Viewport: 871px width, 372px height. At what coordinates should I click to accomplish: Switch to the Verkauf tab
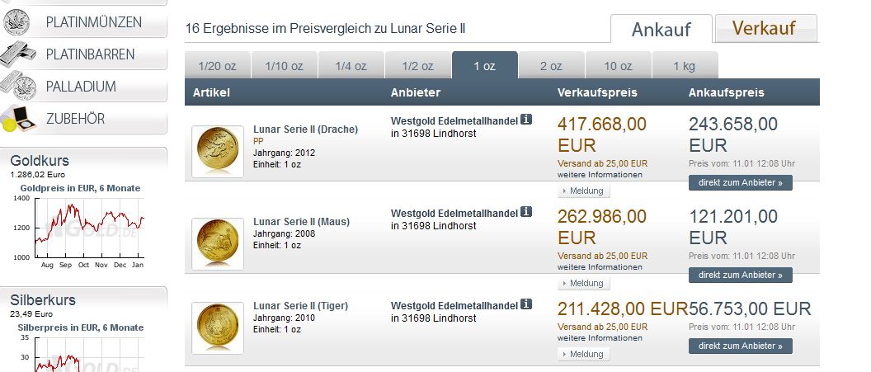764,29
